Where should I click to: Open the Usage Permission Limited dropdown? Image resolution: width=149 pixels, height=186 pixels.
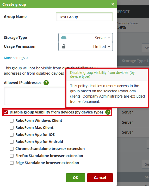click(85, 46)
